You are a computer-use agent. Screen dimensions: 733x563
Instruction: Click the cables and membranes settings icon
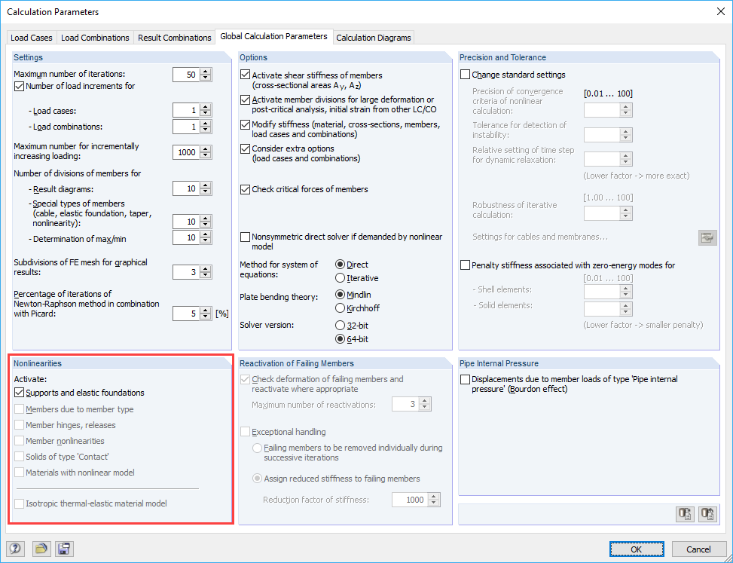[x=707, y=237]
